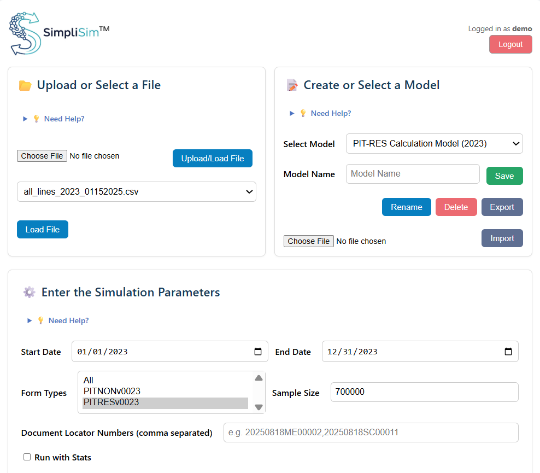Expand Need Help in Upload File panel
Image resolution: width=540 pixels, height=473 pixels.
pyautogui.click(x=64, y=119)
